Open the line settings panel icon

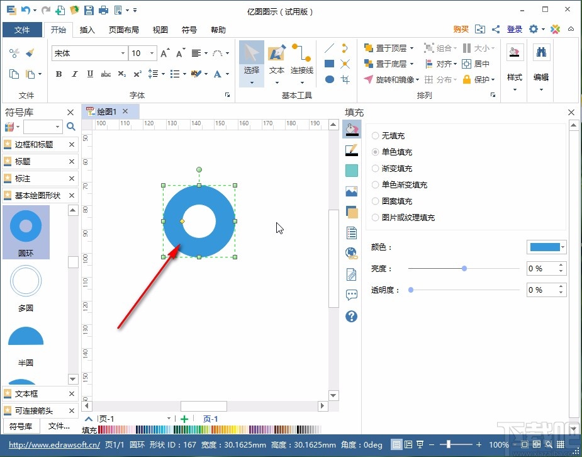pyautogui.click(x=352, y=150)
